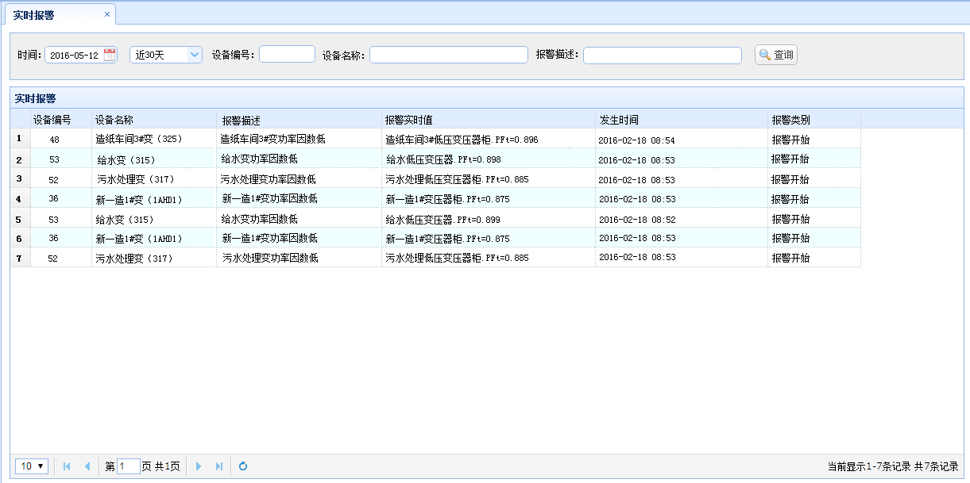This screenshot has width=970, height=483.
Task: Focus the 设备名称 text box
Action: pyautogui.click(x=448, y=55)
